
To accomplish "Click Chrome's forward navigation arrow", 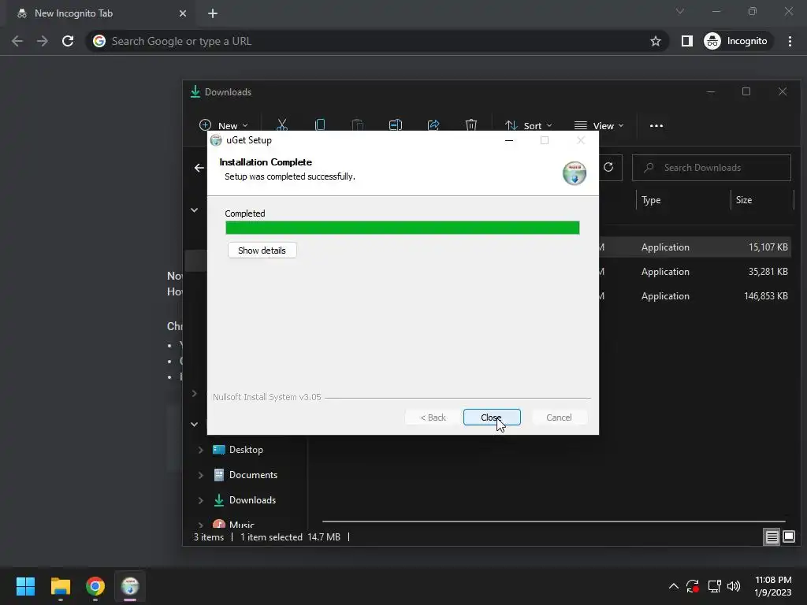I will 43,41.
